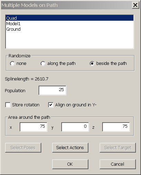Confirm with the OK button
This screenshot has width=141, height=175.
pos(70,164)
